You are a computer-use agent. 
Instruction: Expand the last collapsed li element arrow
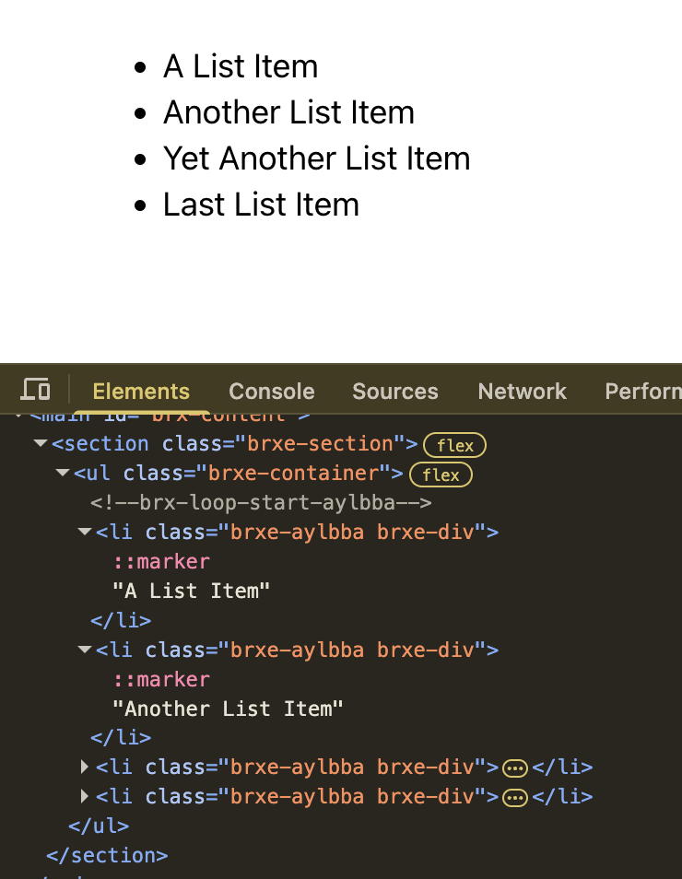pos(85,797)
